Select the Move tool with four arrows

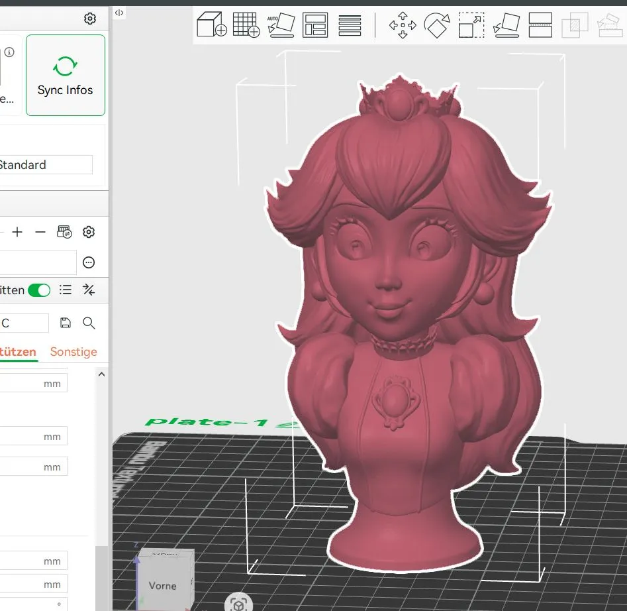point(403,25)
